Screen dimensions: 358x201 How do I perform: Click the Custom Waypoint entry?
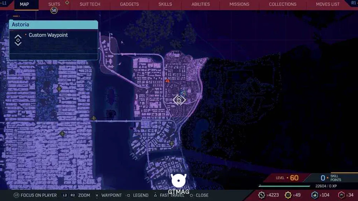[48, 35]
